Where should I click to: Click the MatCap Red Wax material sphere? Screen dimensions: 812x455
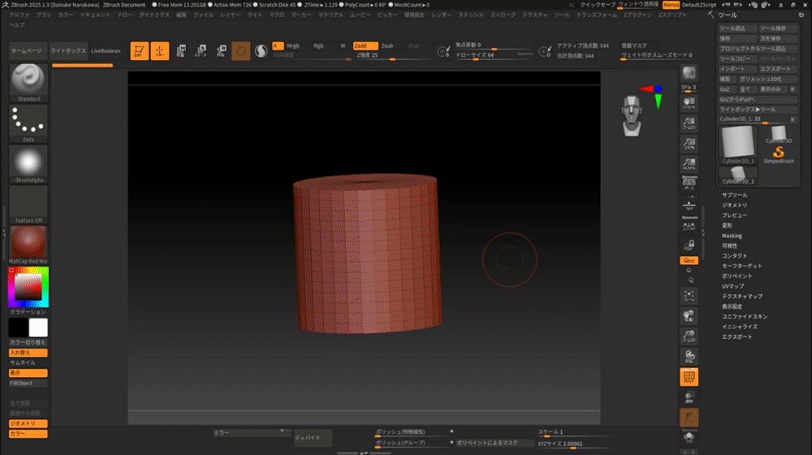point(28,244)
